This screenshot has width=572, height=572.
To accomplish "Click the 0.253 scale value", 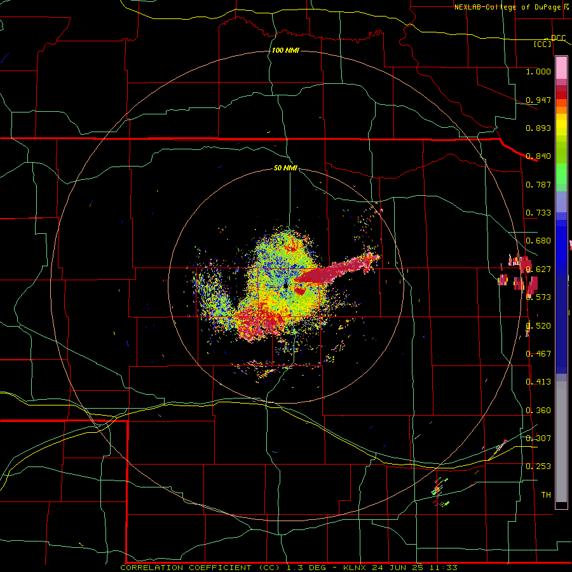I will point(538,466).
